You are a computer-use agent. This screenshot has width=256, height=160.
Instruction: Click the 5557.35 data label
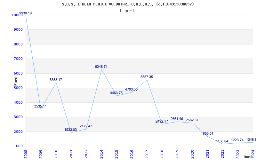coord(147,77)
